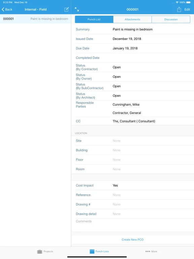194x259 pixels.
Task: Open the share/export icon
Action: point(179,9)
